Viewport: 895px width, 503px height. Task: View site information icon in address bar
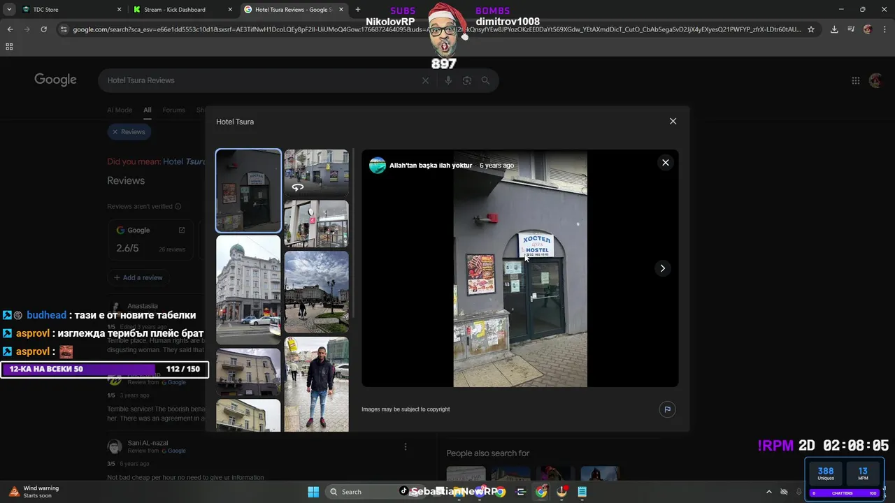[x=64, y=29]
